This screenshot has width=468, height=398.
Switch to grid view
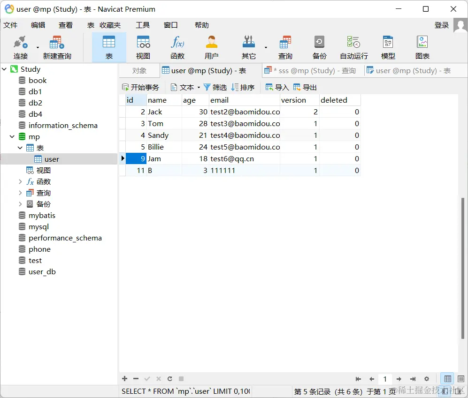pos(447,379)
